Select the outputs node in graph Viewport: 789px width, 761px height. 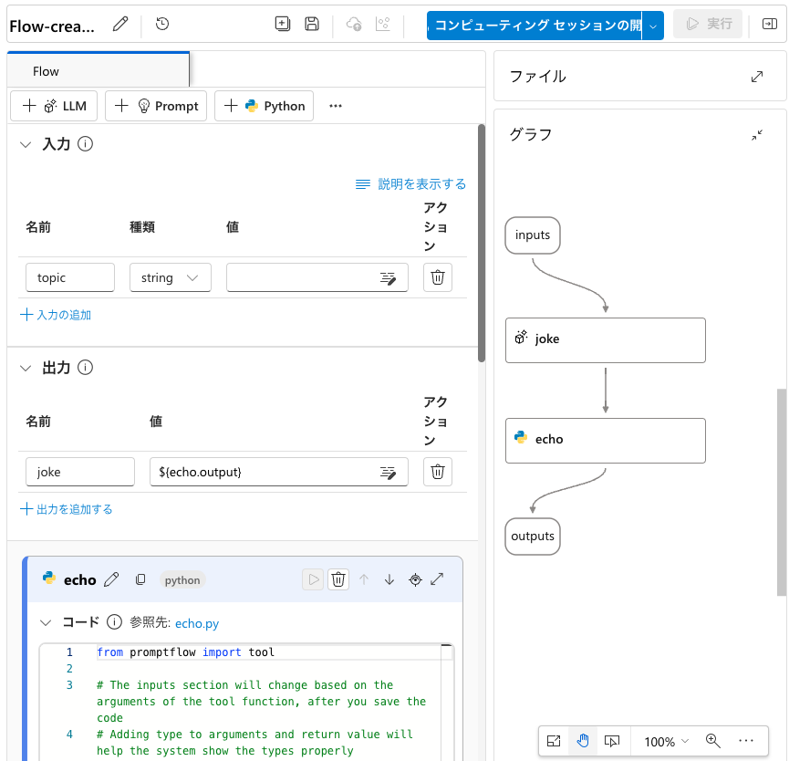point(533,537)
